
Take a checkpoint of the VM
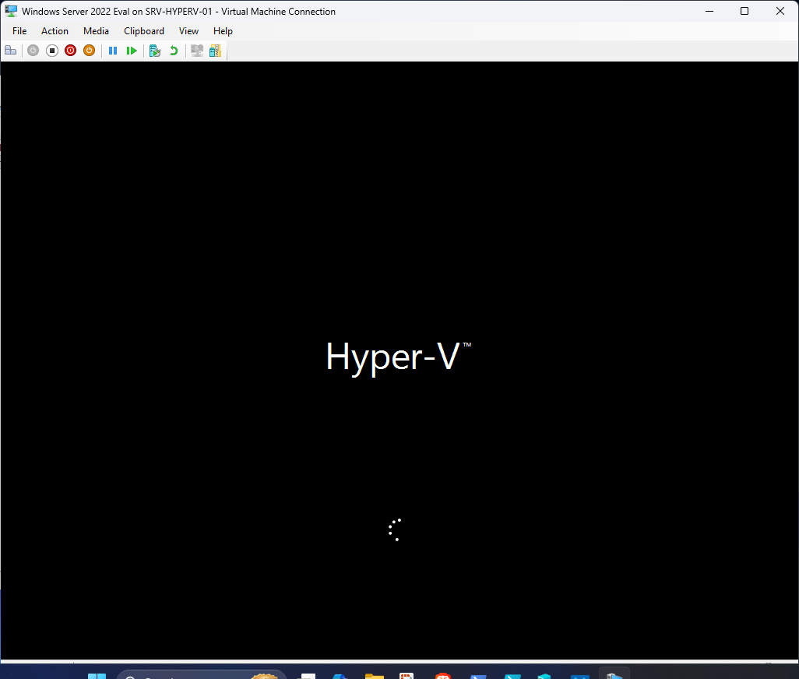click(x=154, y=50)
